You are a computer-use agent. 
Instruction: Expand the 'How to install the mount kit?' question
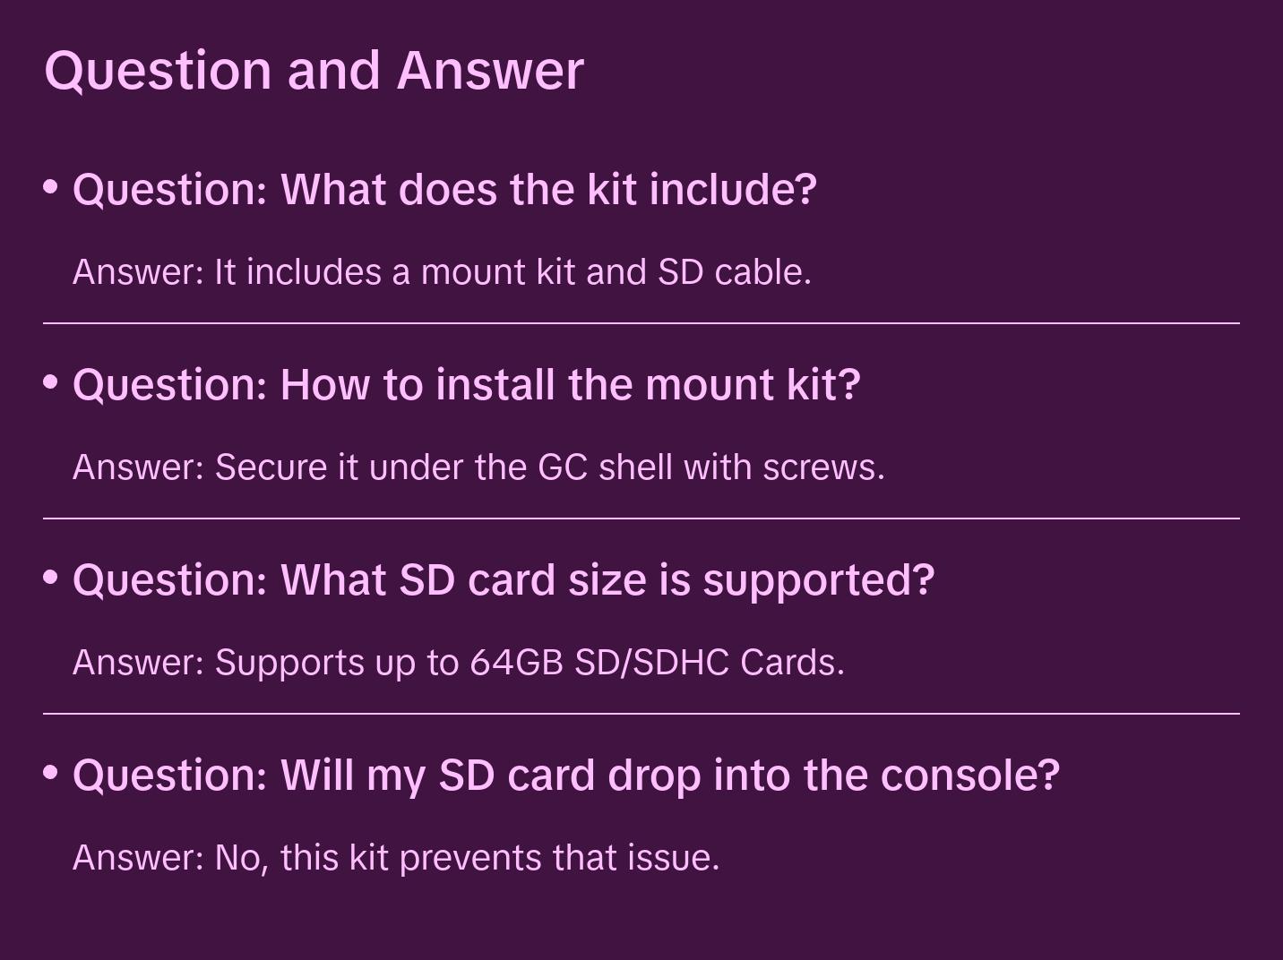click(x=466, y=384)
